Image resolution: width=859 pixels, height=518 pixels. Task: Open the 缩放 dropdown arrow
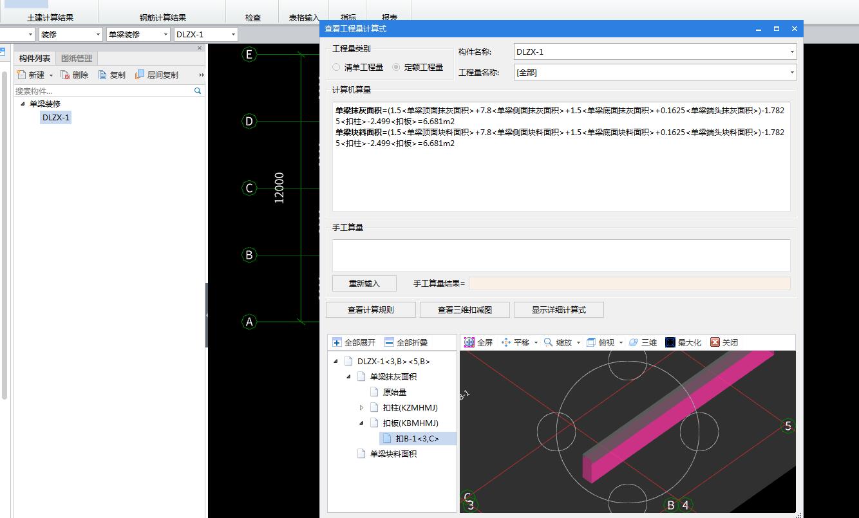point(578,343)
